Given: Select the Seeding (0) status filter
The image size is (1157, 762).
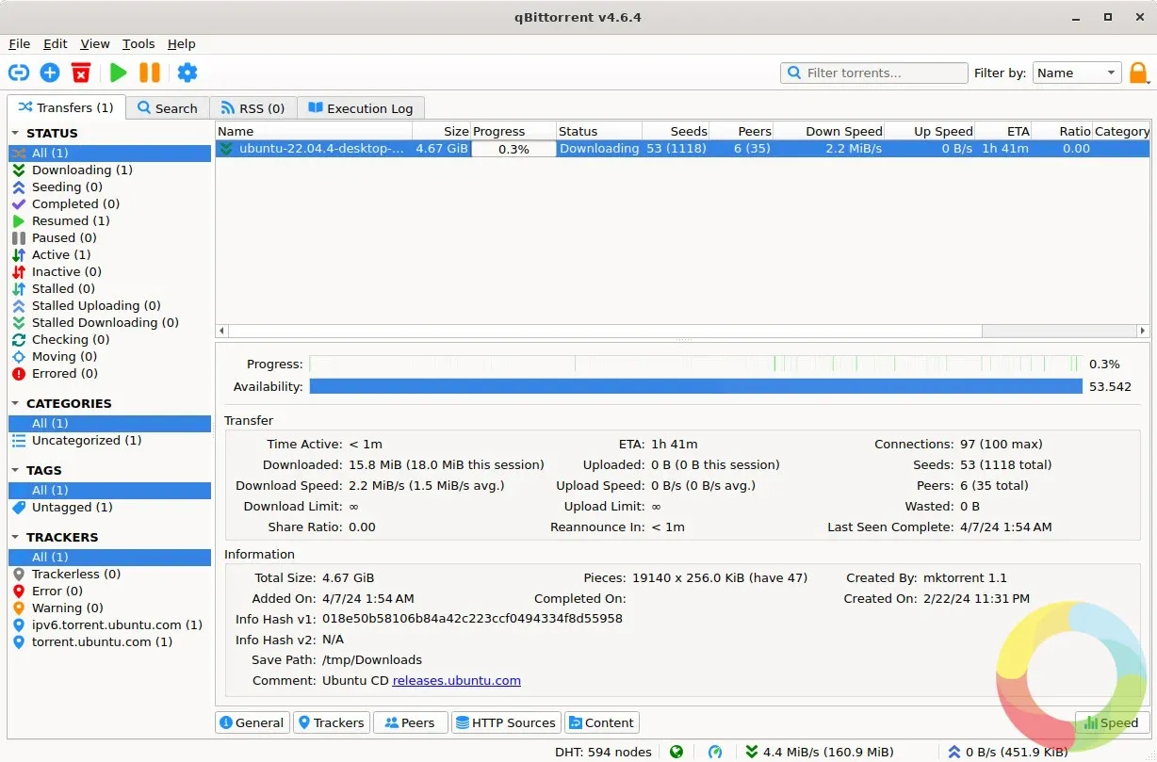Looking at the screenshot, I should [109, 186].
